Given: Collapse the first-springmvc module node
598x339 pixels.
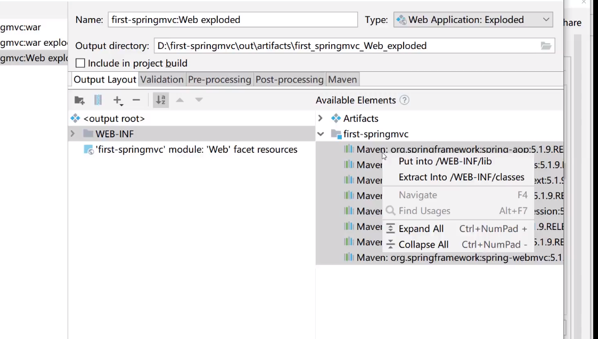Looking at the screenshot, I should click(321, 134).
